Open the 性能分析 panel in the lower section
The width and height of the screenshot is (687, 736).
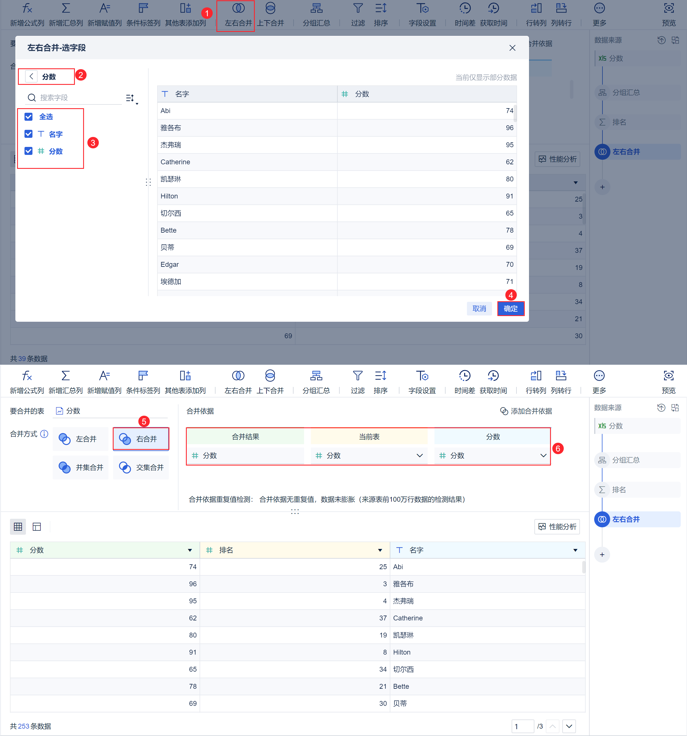(557, 526)
